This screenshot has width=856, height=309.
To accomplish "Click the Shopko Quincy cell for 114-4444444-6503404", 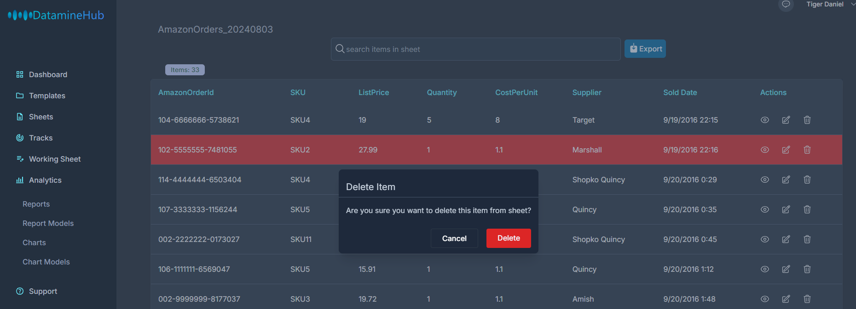I will click(599, 180).
